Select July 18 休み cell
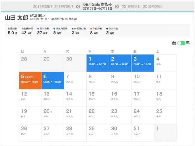The image size is (195, 146). (x=165, y=98)
